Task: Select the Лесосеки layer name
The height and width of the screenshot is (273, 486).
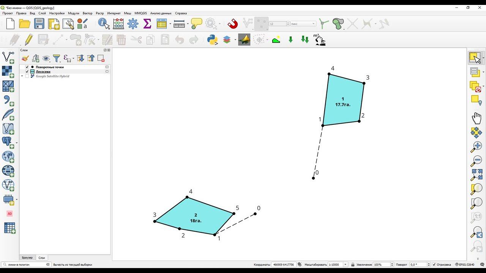Action: pos(43,72)
